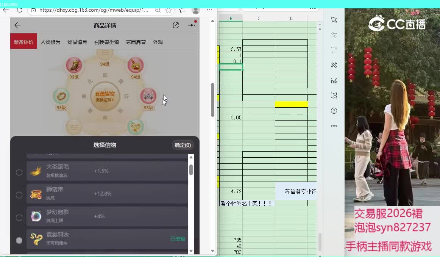Click spreadsheet cell containing 0.05
This screenshot has height=257, width=440.
tap(231, 118)
